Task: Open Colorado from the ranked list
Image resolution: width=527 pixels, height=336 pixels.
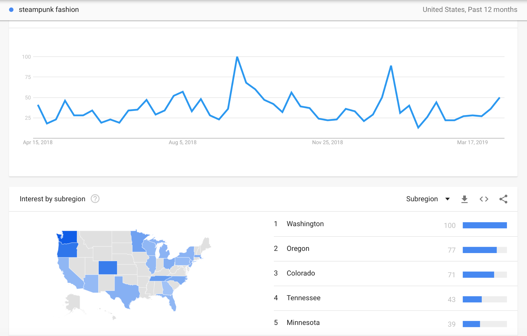Action: [301, 273]
